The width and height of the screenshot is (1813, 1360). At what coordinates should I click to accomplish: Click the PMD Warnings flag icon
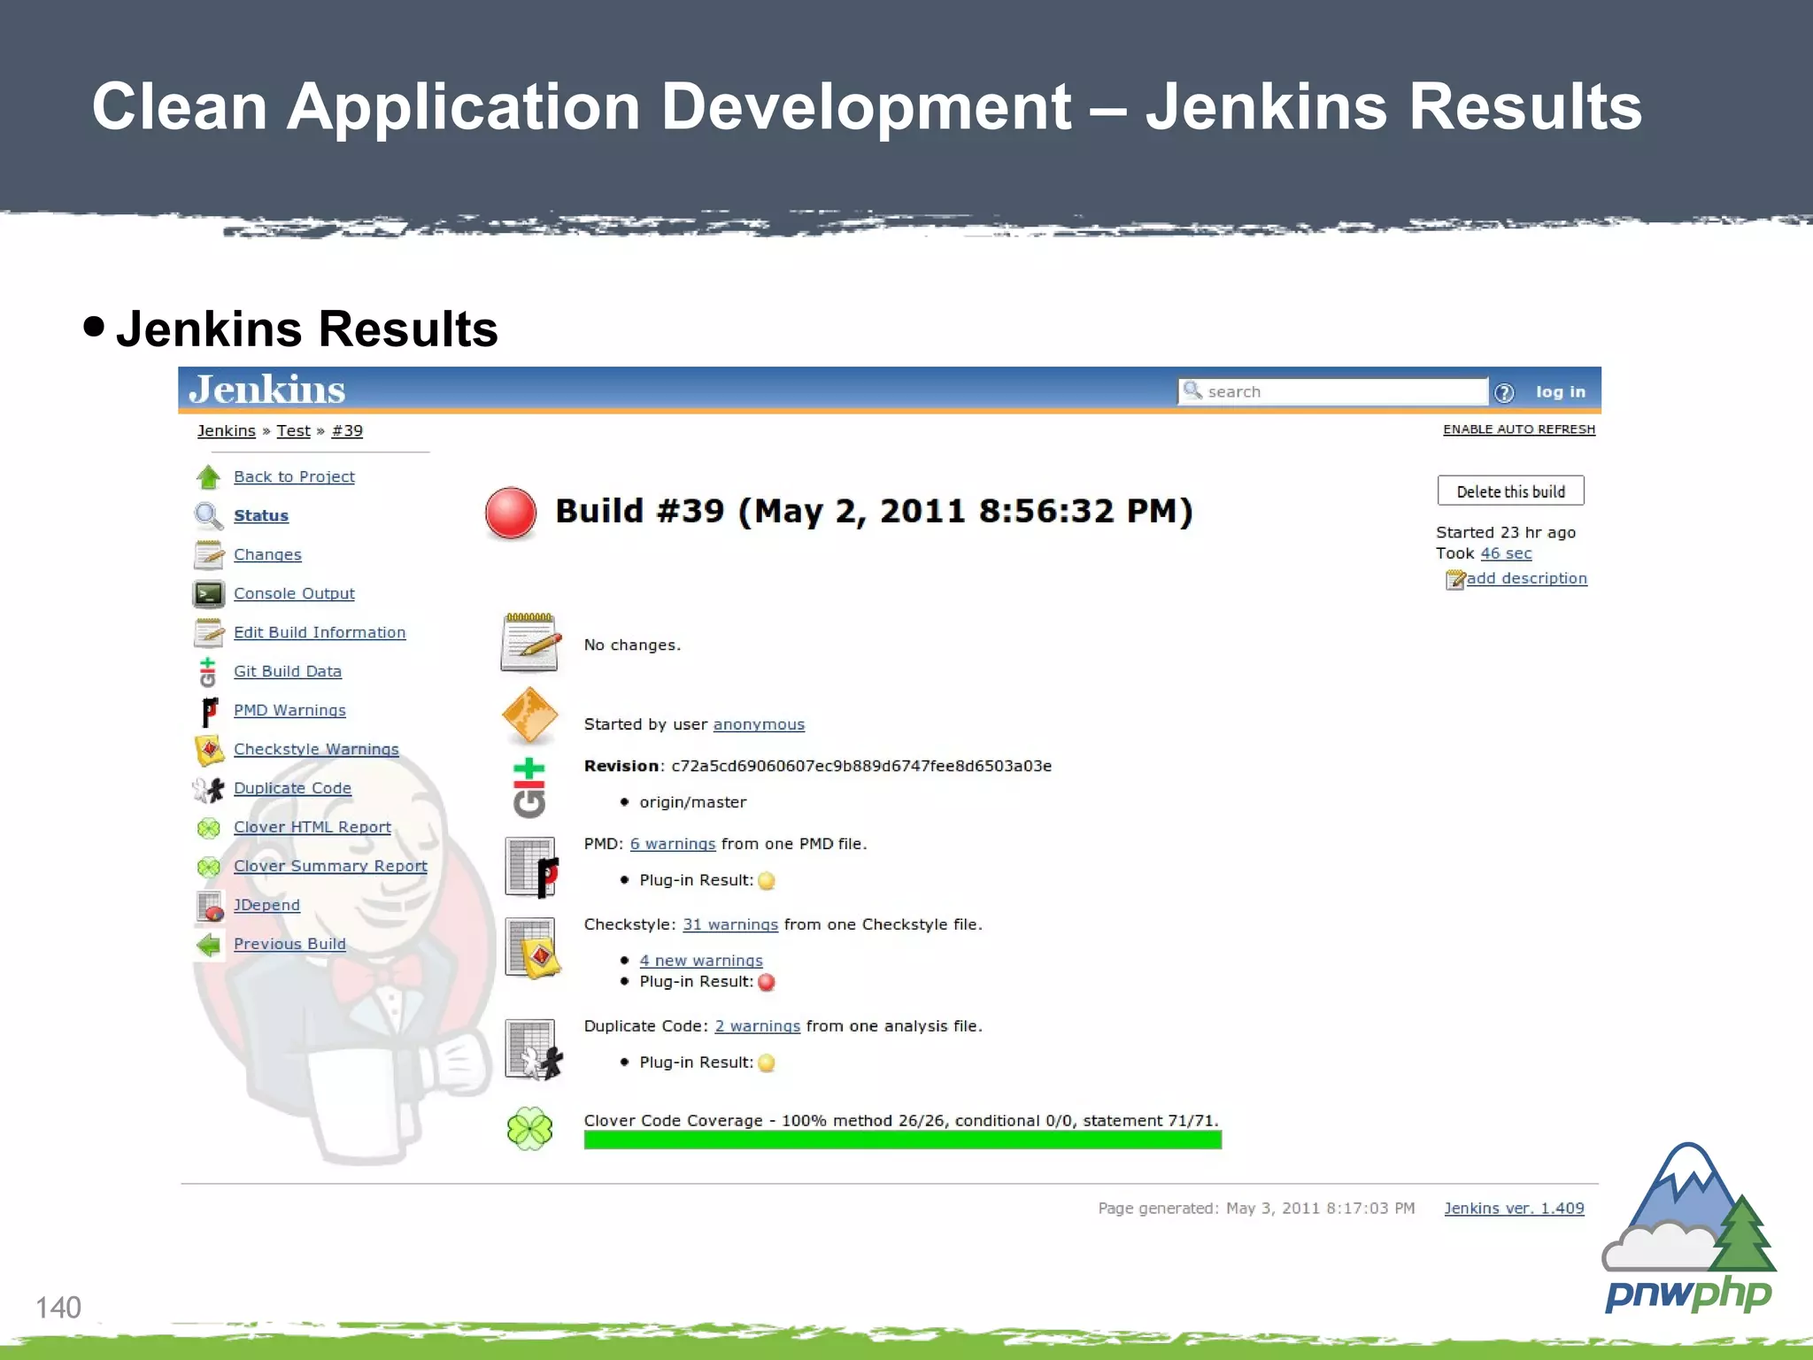tap(209, 711)
